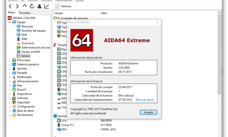Viewport: 228px width, 137px height.
Task: Select the Overclock flame icon
Action: click(18, 43)
